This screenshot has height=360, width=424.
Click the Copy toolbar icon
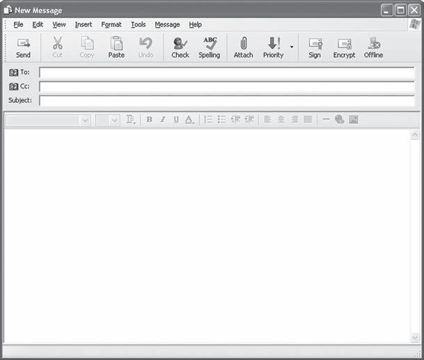[87, 43]
